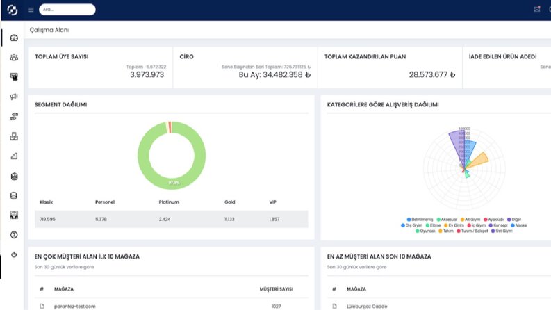Toggle the Ayakkabı legend item

pos(494,220)
